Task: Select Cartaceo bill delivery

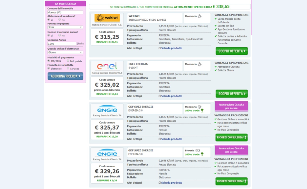Action: [68, 68]
